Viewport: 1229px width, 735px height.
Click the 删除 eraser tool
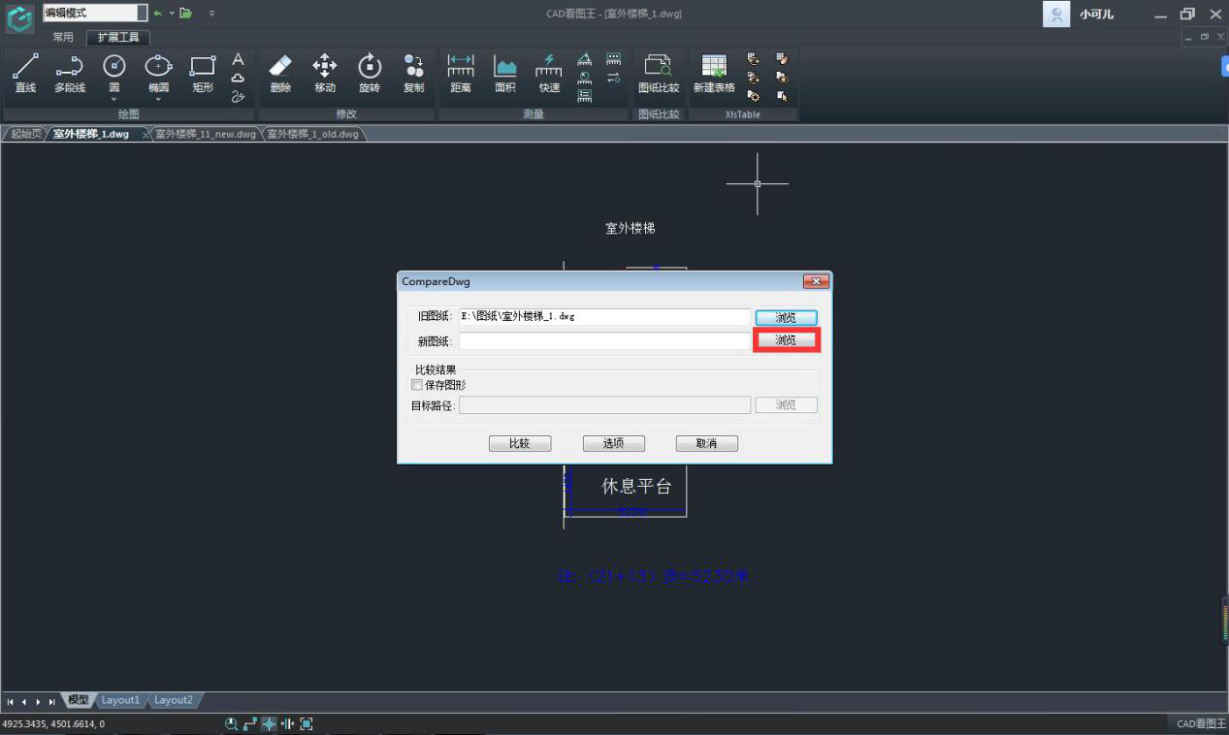pyautogui.click(x=279, y=74)
